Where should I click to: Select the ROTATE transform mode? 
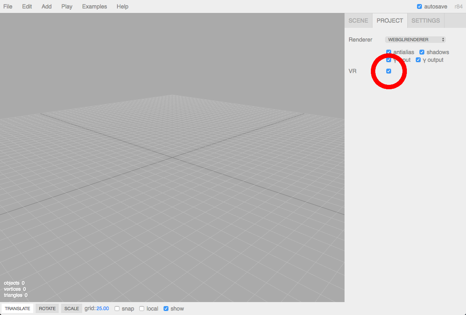pos(47,309)
